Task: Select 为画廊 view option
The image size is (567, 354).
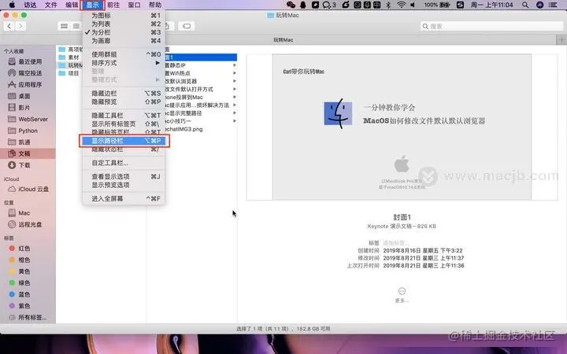Action: tap(124, 41)
